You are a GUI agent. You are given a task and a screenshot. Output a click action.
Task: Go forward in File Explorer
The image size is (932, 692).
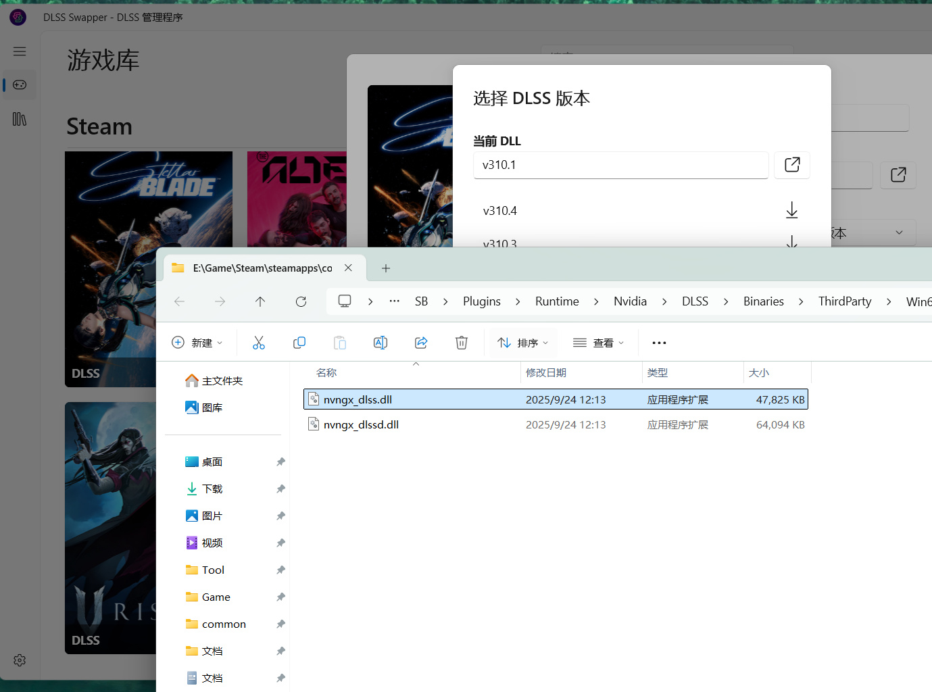coord(220,301)
